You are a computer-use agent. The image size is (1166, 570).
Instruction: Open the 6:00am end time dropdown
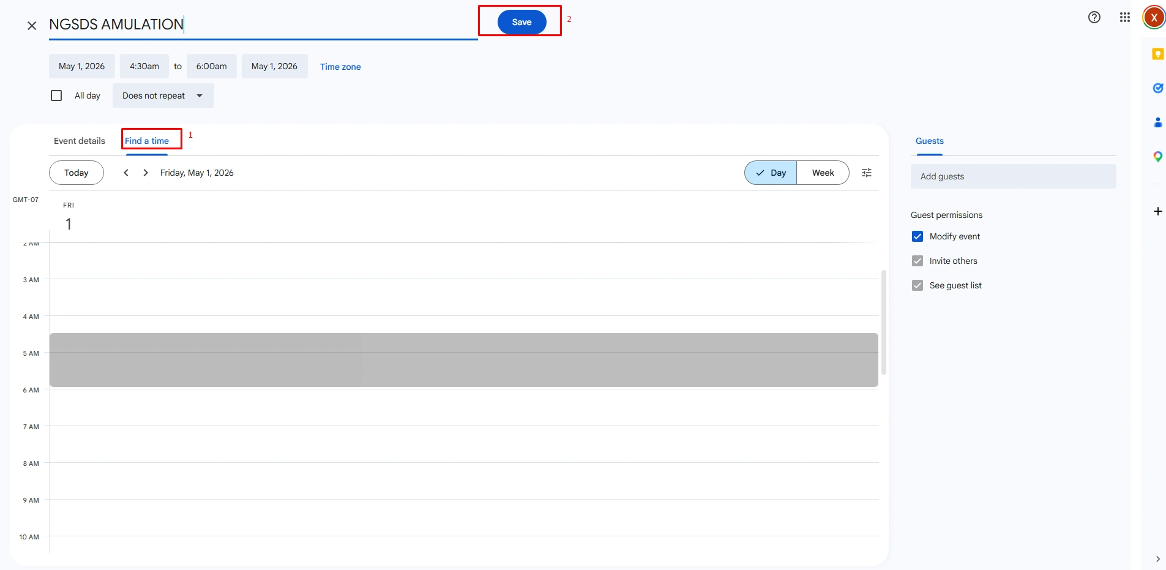(x=212, y=66)
